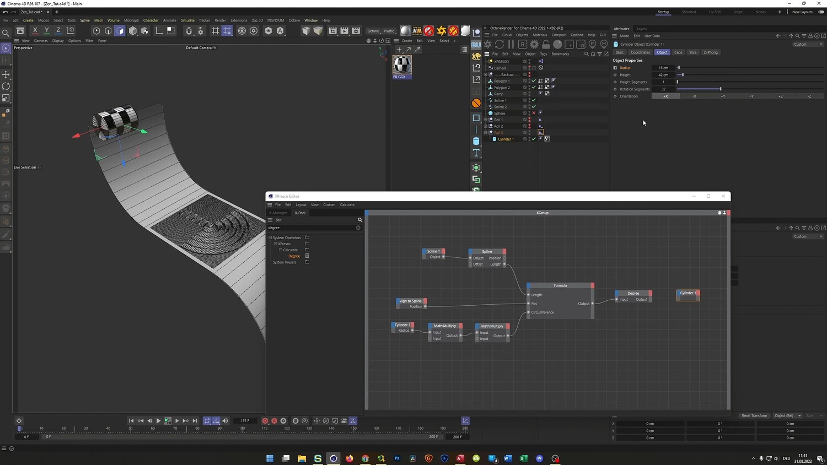Select the Rotate tool in left toolbar
This screenshot has width=827, height=465.
tap(6, 86)
